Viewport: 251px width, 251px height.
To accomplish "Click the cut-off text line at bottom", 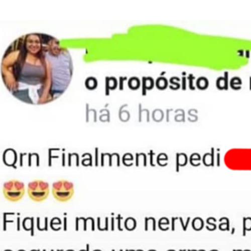I will (125, 248).
